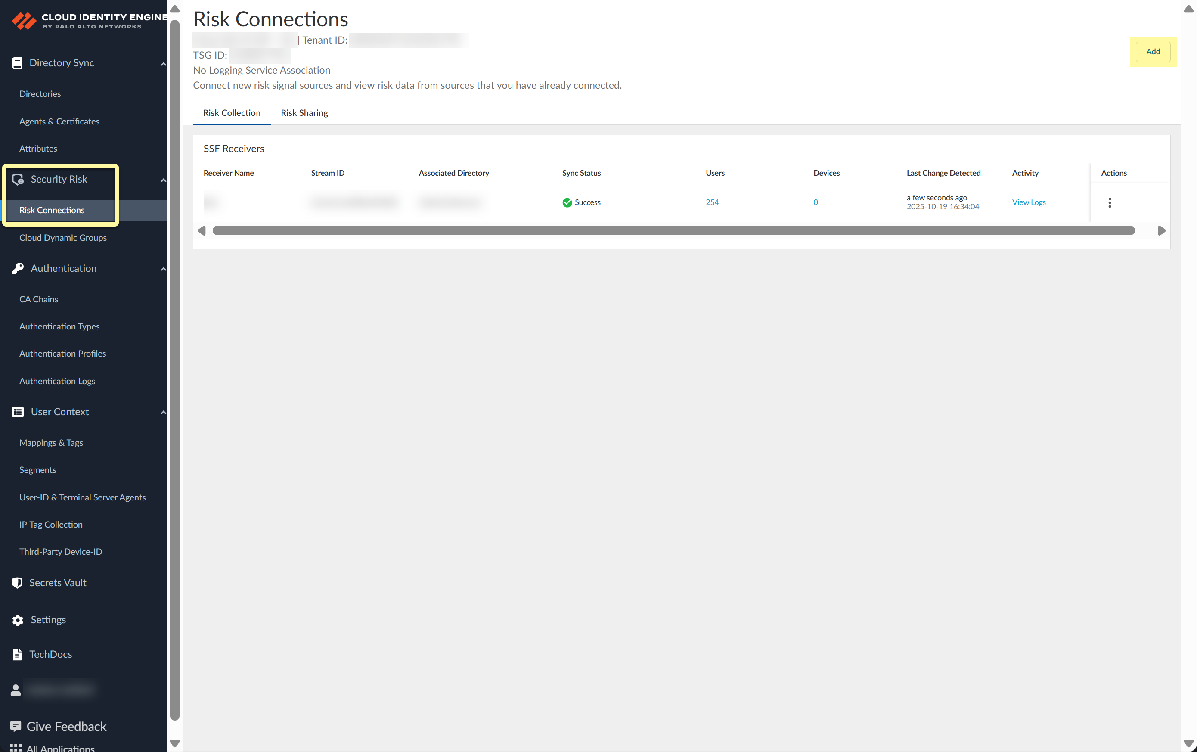Click the horizontal table scrollbar
The image size is (1197, 752).
(673, 231)
